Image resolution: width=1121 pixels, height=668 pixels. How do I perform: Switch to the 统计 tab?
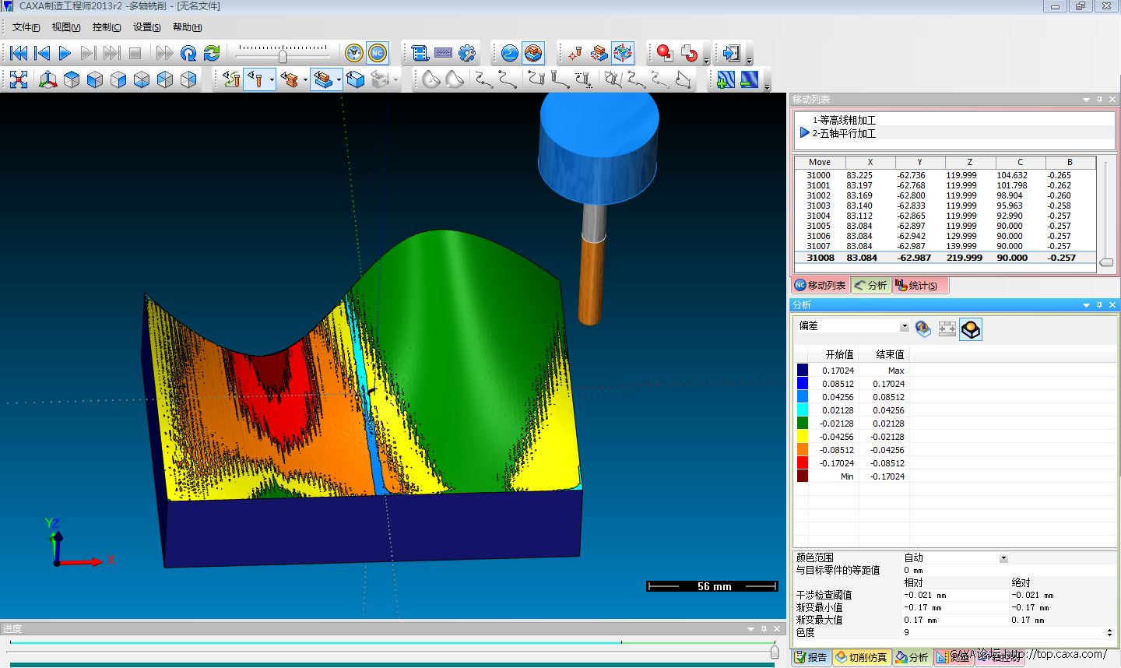click(921, 286)
